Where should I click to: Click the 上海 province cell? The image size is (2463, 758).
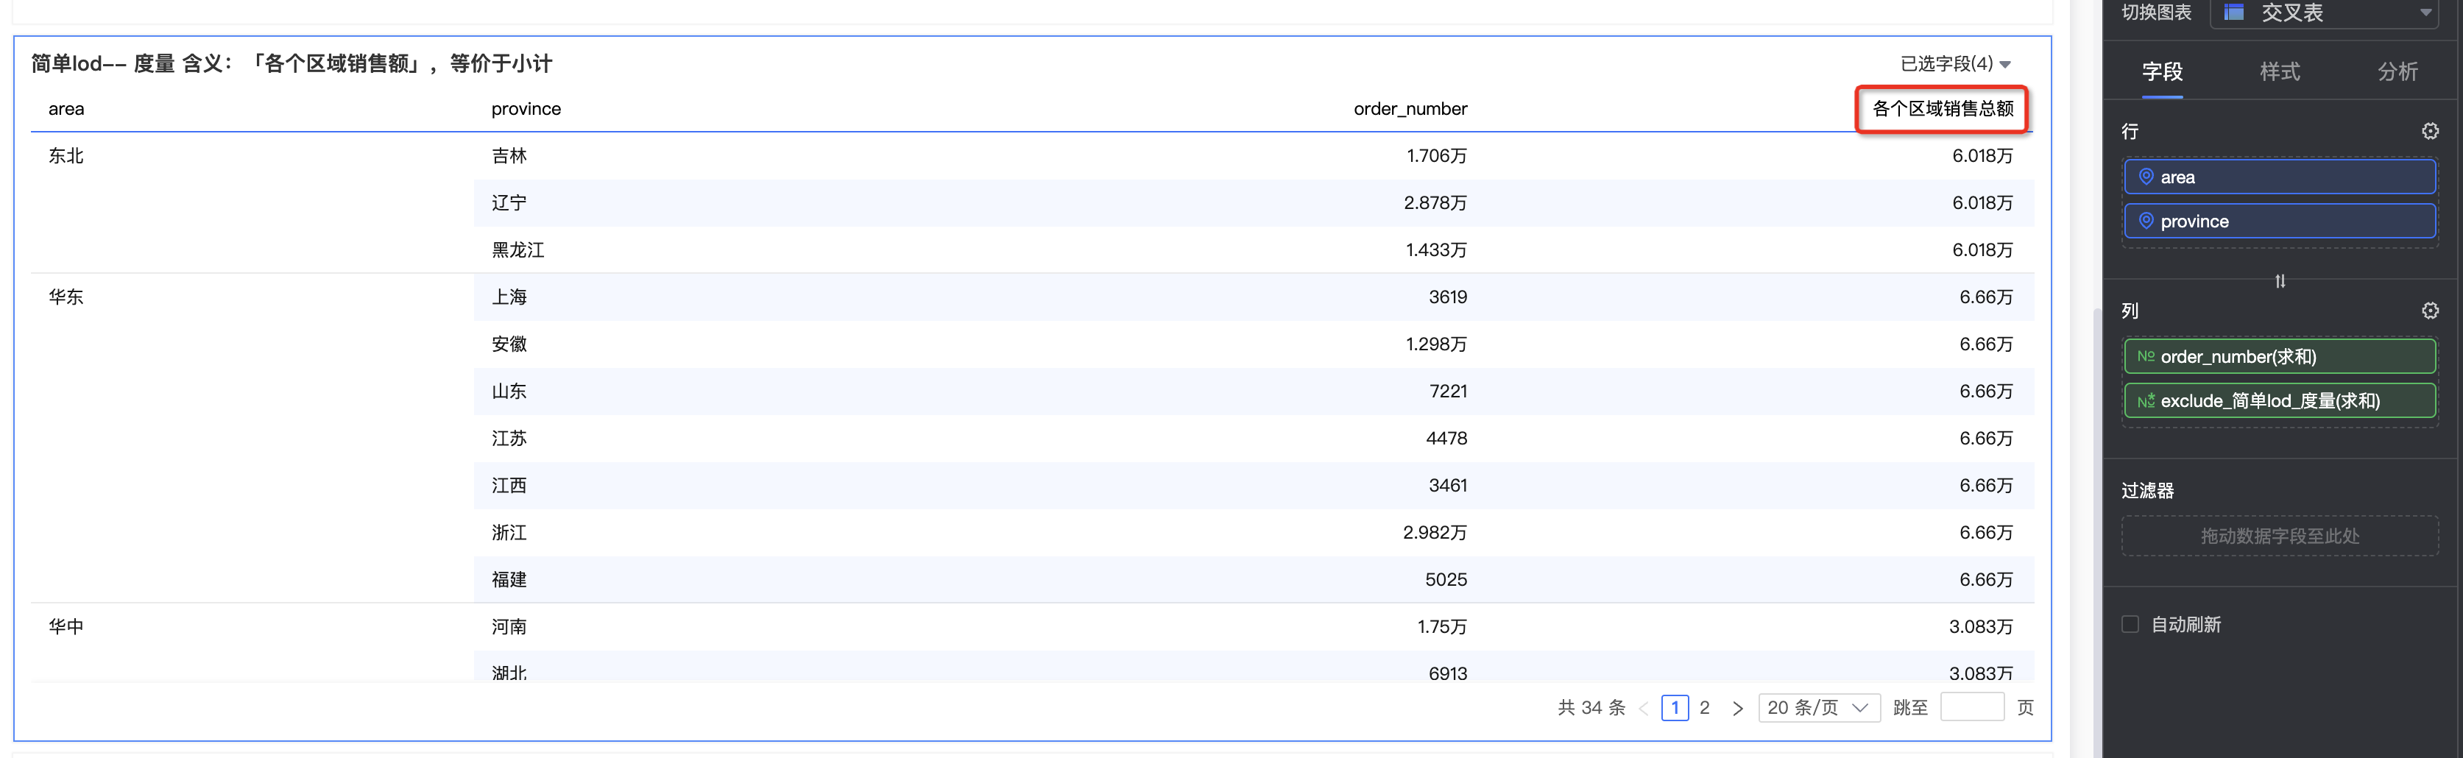point(509,297)
